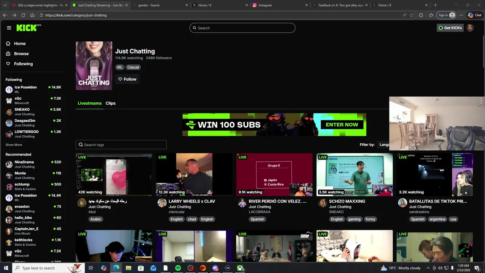The height and width of the screenshot is (273, 485).
Task: Open Outlook from the taskbar
Action: point(153,268)
